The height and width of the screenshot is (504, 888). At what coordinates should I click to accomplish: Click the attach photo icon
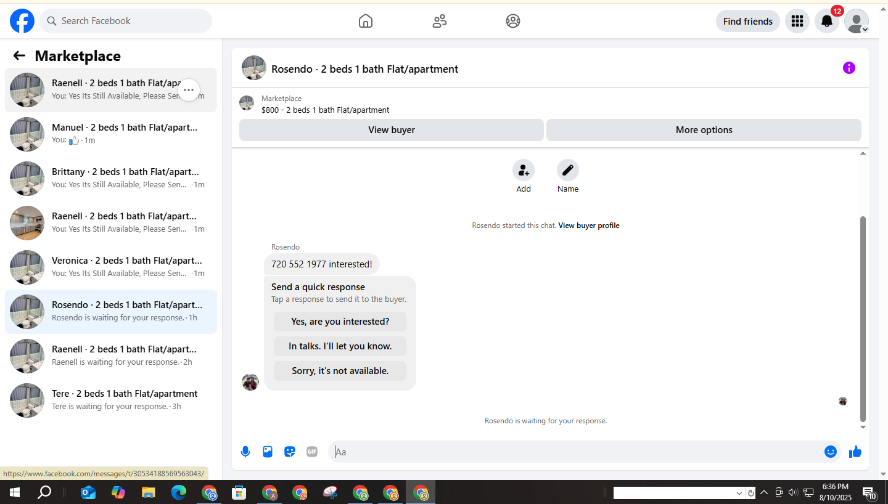pyautogui.click(x=268, y=452)
